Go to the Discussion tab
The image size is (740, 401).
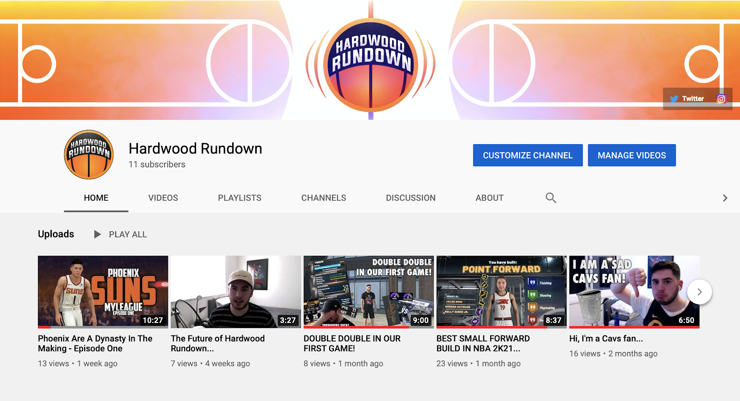point(411,198)
